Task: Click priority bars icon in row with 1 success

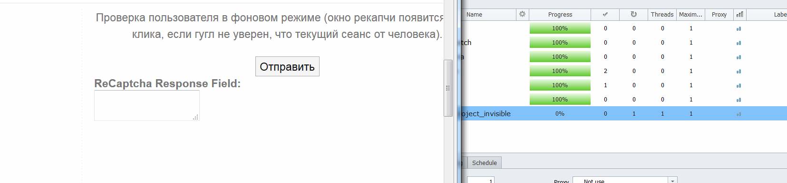Action: (738, 85)
